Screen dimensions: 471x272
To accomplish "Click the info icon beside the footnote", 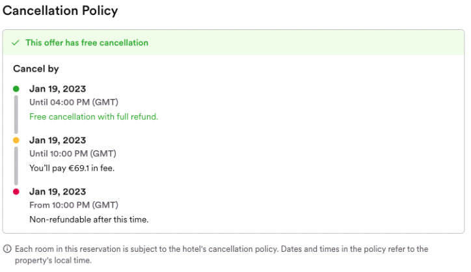I will coord(7,249).
